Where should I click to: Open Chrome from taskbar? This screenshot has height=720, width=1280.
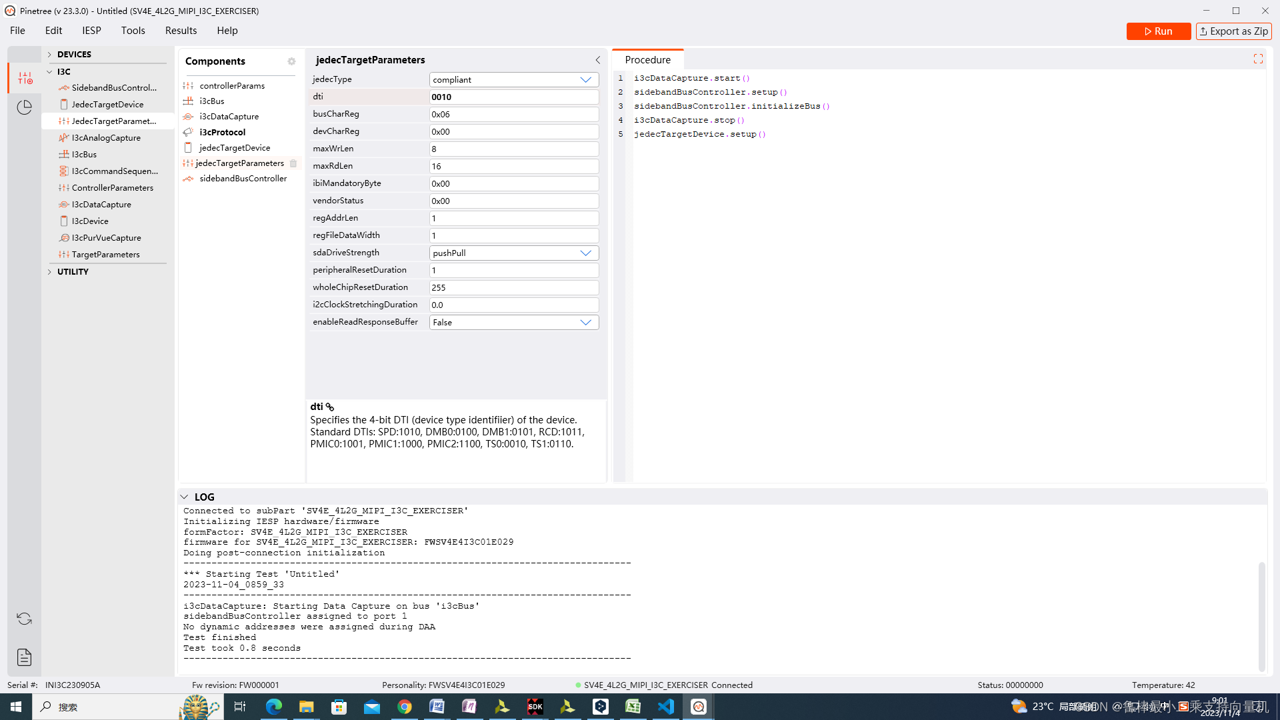click(x=405, y=707)
